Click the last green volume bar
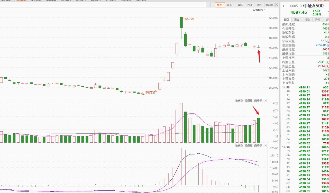The height and width of the screenshot is (193, 329). 258,130
